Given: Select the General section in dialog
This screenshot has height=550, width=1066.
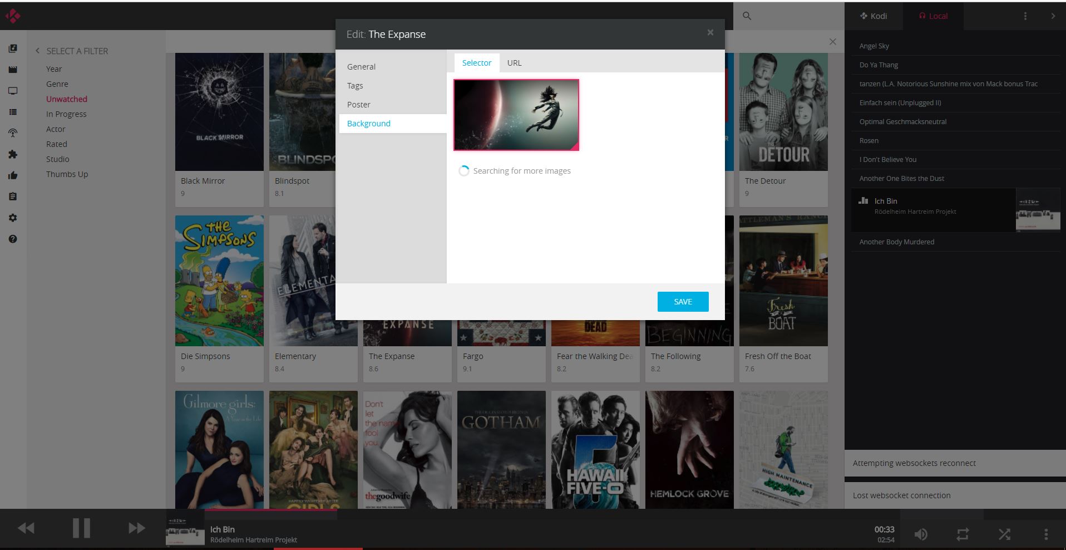Looking at the screenshot, I should tap(393, 67).
